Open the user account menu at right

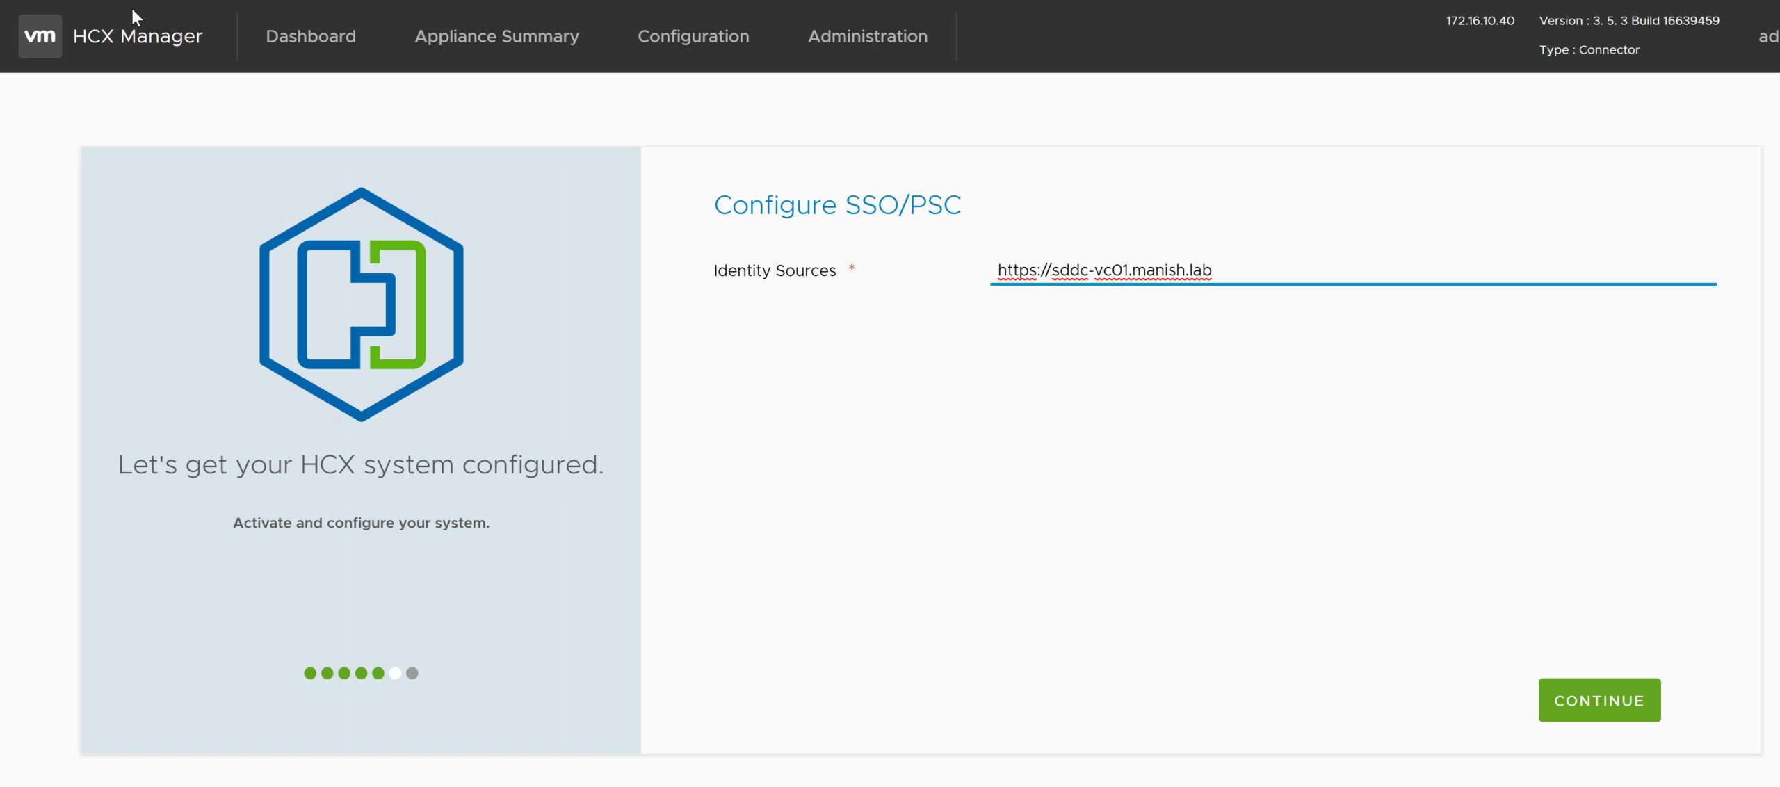coord(1767,36)
